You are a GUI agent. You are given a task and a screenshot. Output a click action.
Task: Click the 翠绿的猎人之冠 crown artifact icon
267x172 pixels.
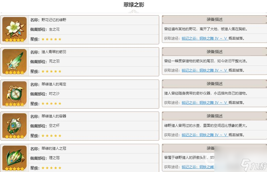click(x=14, y=158)
